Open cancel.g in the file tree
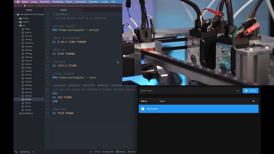Viewport: 274px width, 154px height. [x=28, y=36]
